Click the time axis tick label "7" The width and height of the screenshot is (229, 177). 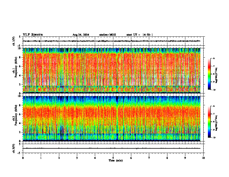coord(149,158)
